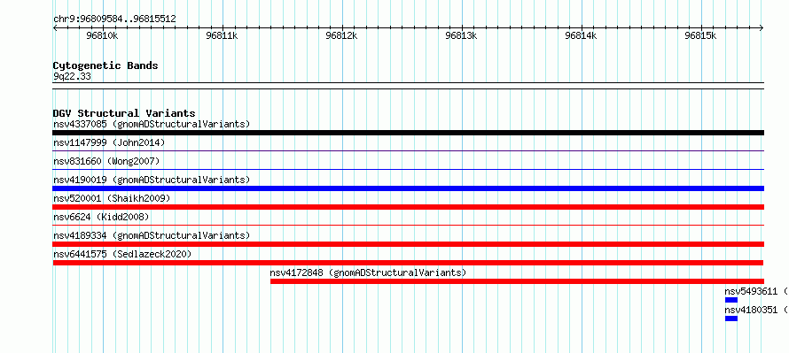
Task: Click the 96811k ruler label
Action: tap(223, 35)
